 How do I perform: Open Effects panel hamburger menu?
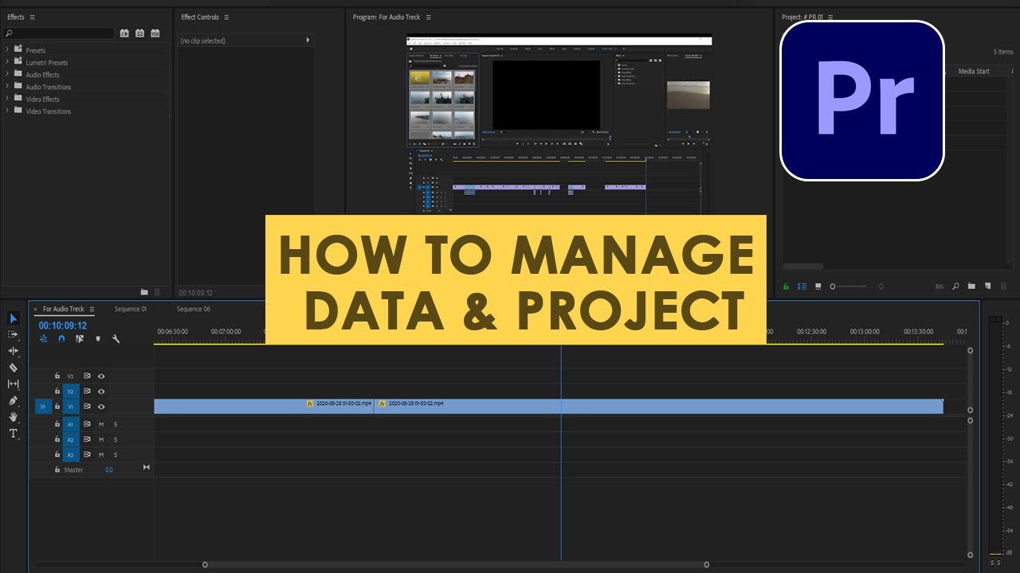(33, 17)
